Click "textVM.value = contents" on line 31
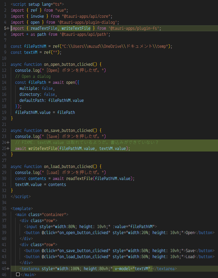The height and width of the screenshot is (278, 218). (40, 185)
